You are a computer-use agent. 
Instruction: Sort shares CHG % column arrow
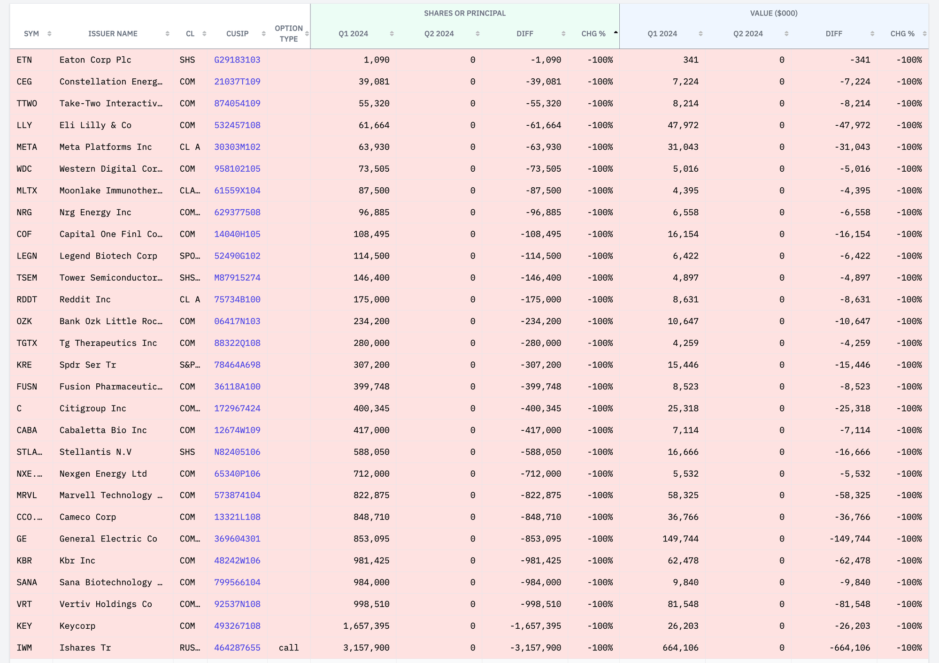tap(616, 32)
